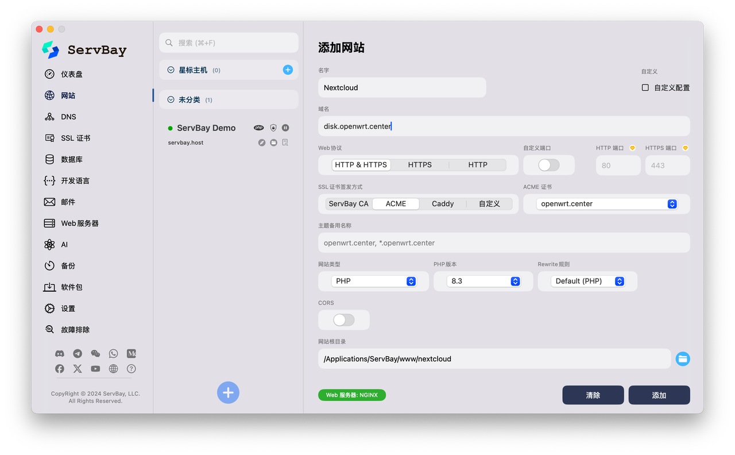
Task: Collapse the 星标主机 group
Action: click(x=171, y=70)
